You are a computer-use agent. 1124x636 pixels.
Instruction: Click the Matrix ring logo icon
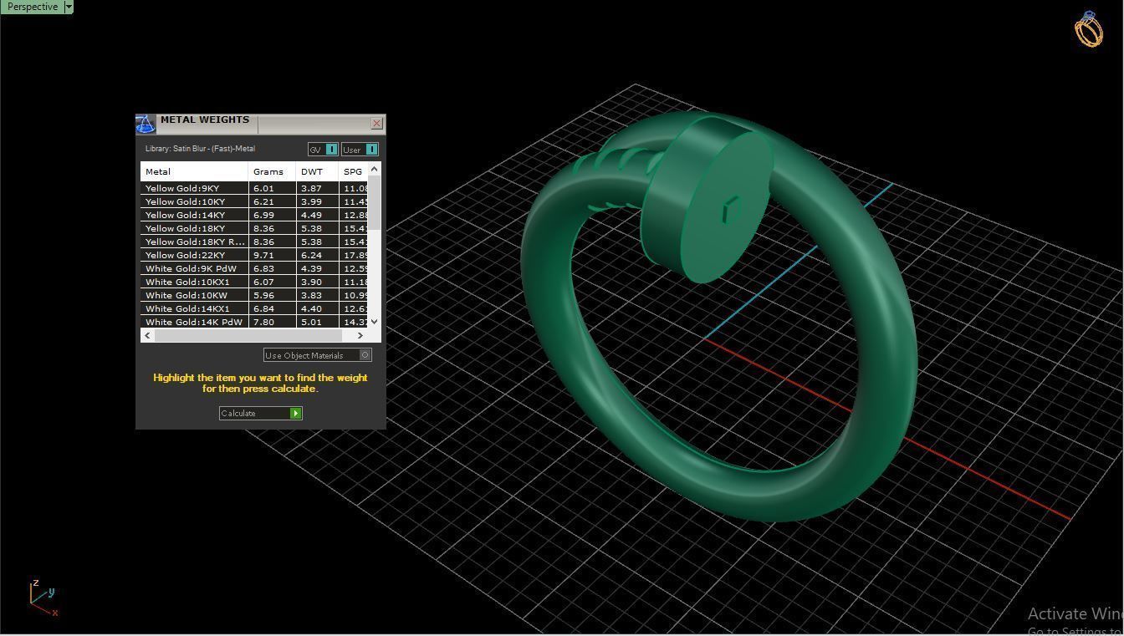tap(1089, 29)
